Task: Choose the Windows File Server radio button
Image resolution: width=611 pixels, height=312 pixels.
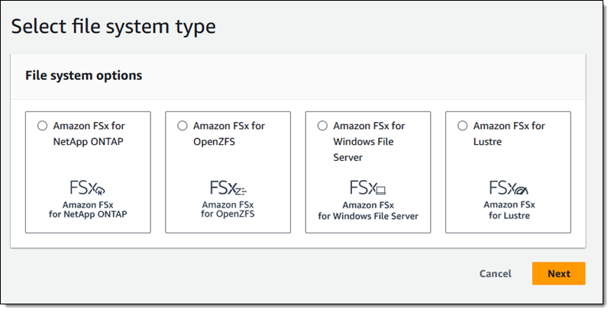Action: 322,126
